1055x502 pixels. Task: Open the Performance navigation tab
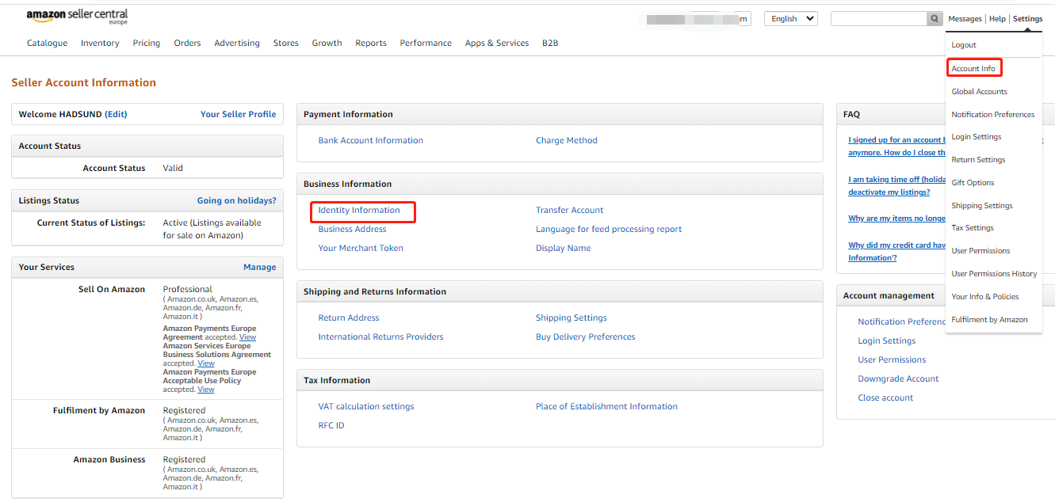pyautogui.click(x=426, y=43)
